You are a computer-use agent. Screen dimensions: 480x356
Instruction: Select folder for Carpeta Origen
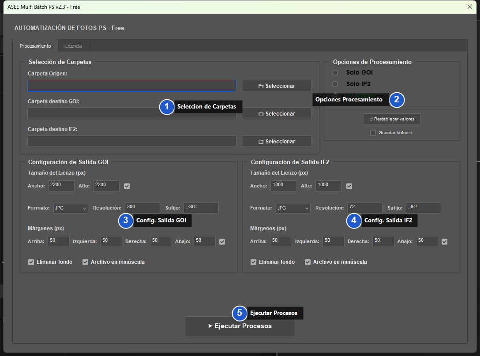click(x=277, y=86)
